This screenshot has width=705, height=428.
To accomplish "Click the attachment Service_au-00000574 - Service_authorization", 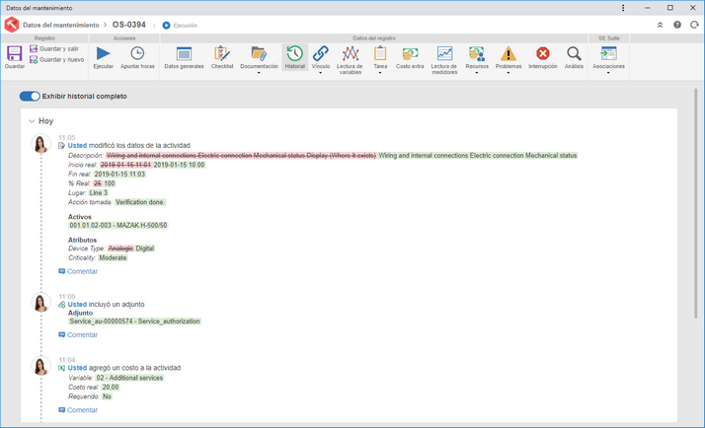I will tap(134, 321).
